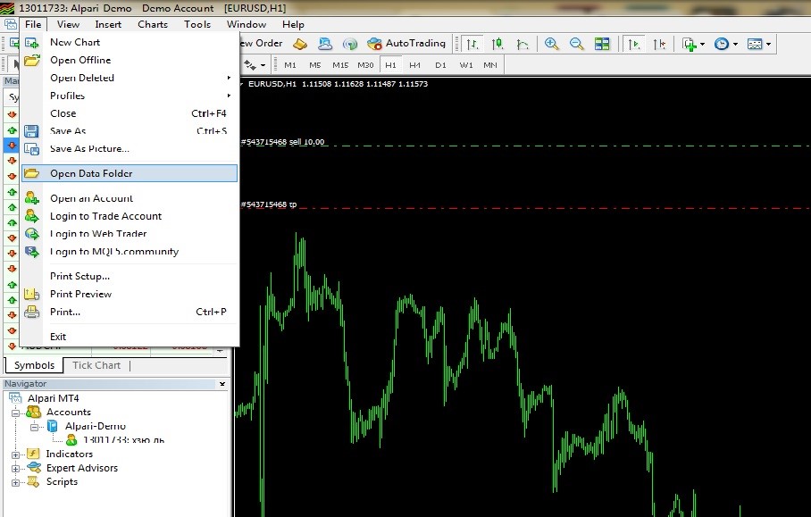Expand the Expert Advisors tree node
Screen dimensions: 811x517
pos(15,469)
